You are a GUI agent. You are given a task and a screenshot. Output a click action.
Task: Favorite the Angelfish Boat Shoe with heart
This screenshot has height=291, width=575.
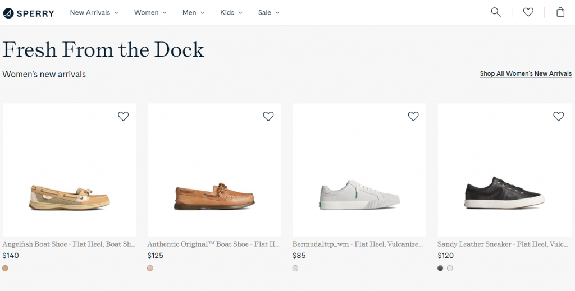123,116
